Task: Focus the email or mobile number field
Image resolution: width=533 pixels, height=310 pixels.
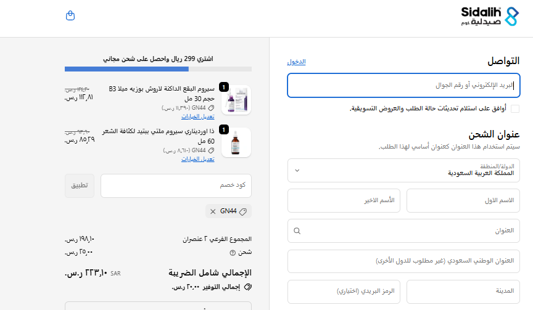Action: point(403,85)
